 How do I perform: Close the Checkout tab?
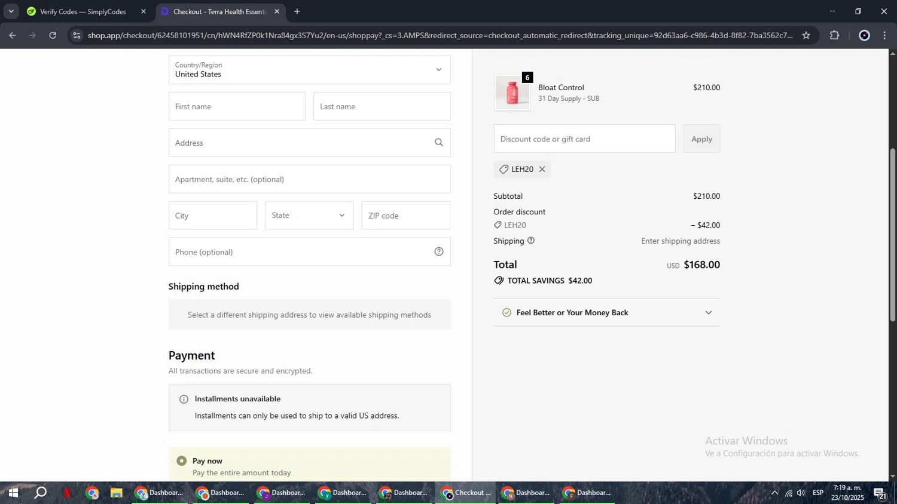(277, 11)
